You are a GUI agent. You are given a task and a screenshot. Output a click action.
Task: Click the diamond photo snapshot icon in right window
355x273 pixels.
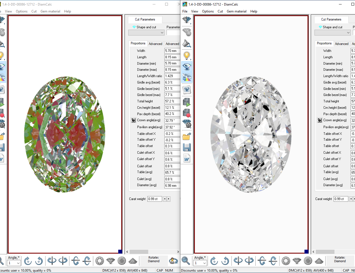pyautogui.click(x=187, y=90)
